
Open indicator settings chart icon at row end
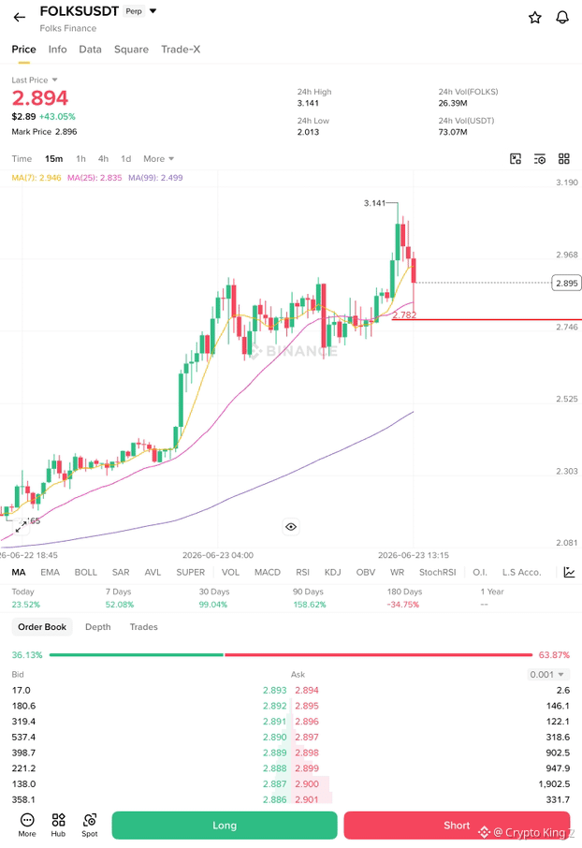tap(569, 572)
